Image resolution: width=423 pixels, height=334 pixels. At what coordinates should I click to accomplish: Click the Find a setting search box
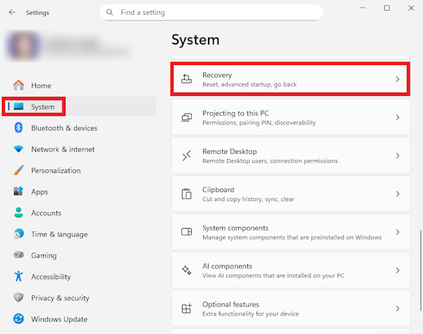(211, 13)
